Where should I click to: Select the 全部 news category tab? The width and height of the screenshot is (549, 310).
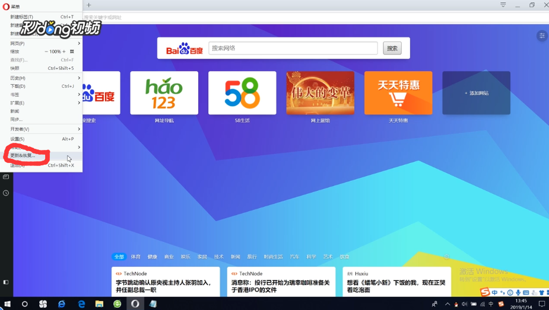click(119, 257)
